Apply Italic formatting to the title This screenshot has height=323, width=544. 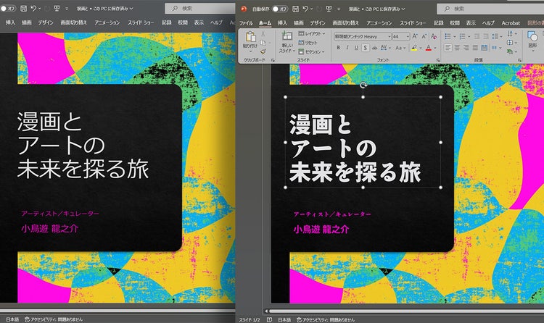click(347, 48)
